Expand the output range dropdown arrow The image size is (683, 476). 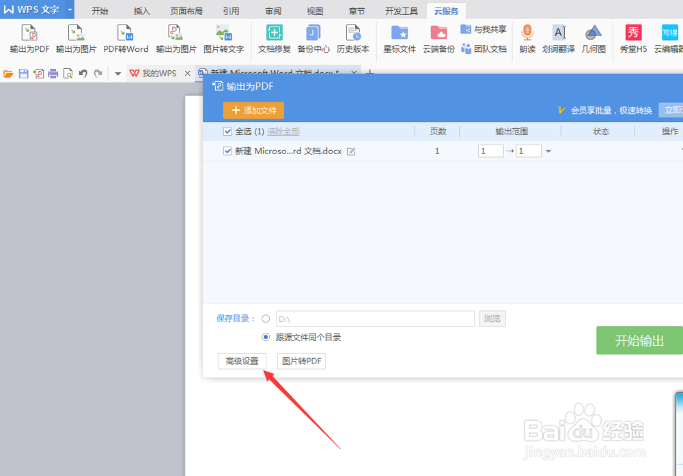[x=548, y=151]
